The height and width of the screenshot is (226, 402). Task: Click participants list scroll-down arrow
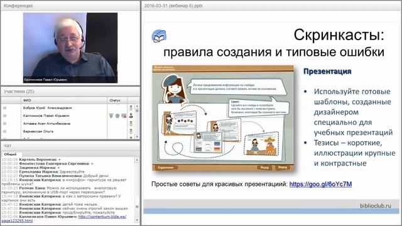[x=137, y=137]
